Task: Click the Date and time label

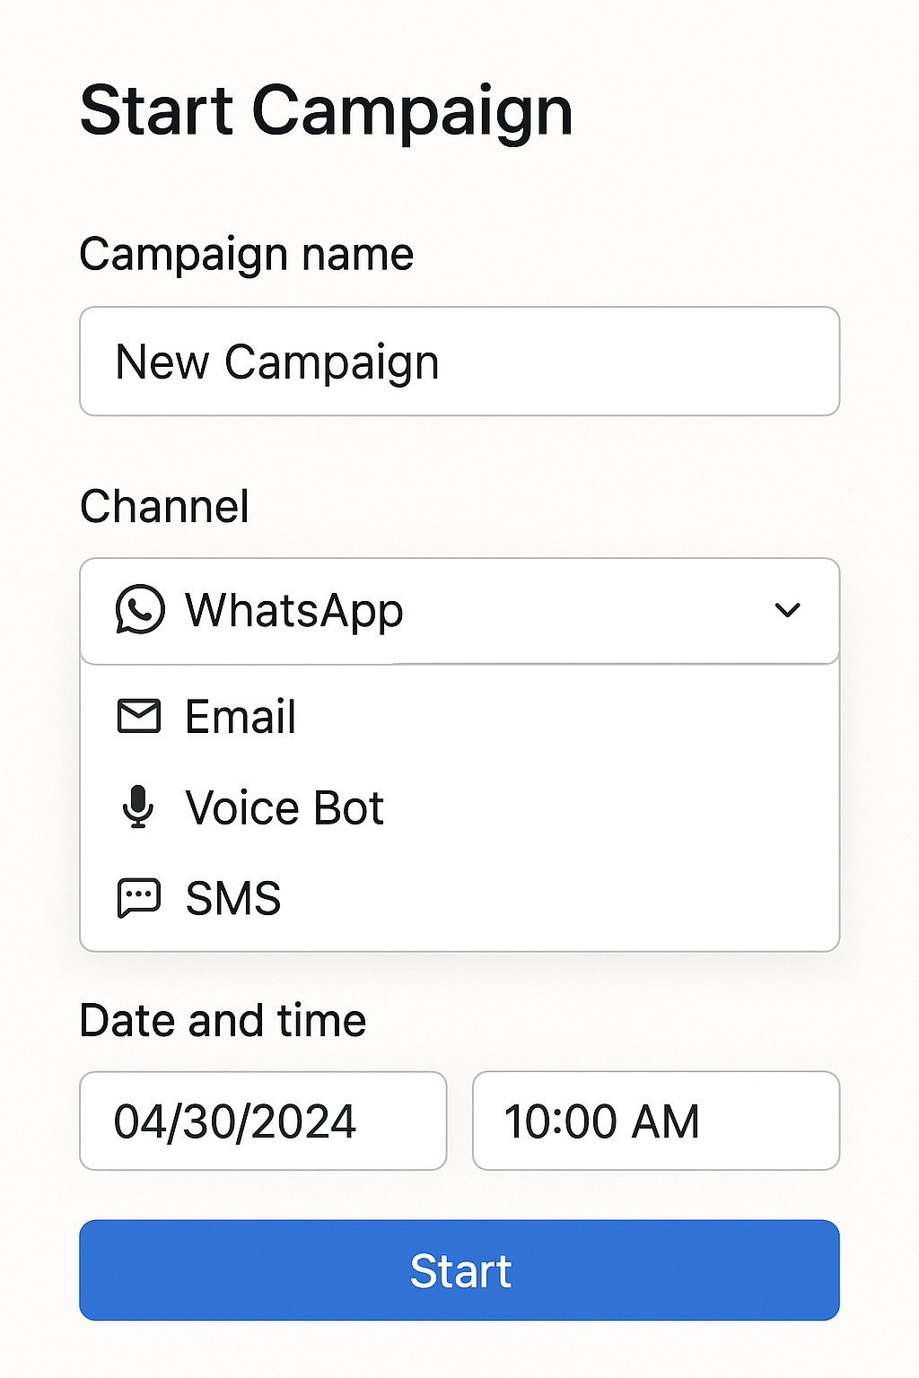Action: coord(223,1021)
